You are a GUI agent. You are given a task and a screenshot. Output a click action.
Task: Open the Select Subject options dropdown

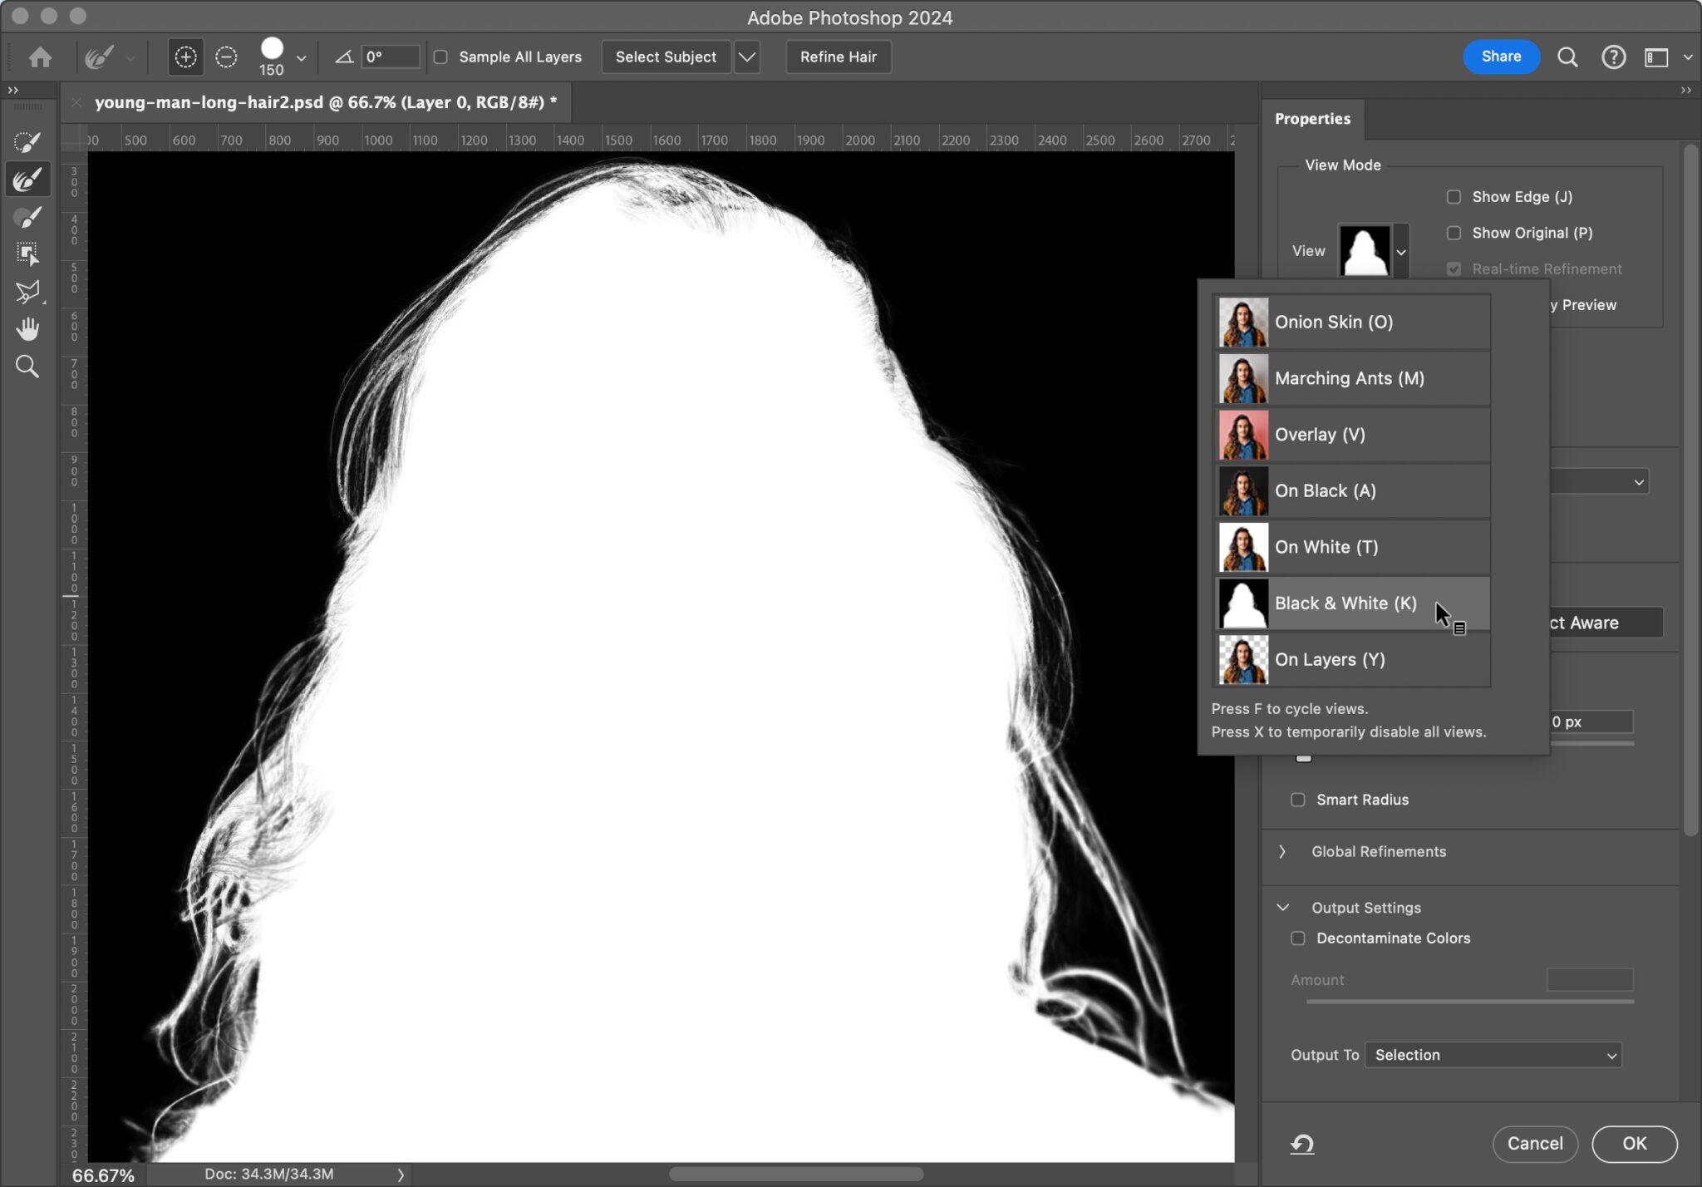click(745, 57)
